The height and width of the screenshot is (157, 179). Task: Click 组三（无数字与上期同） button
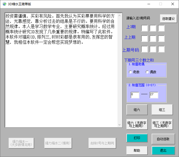pyautogui.click(x=162, y=124)
